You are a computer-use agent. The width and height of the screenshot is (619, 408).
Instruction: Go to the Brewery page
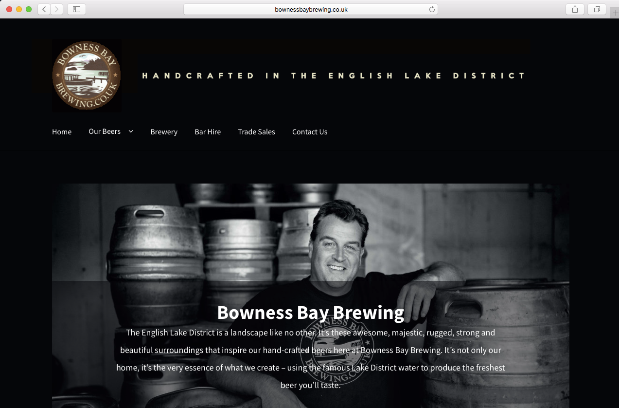(164, 132)
